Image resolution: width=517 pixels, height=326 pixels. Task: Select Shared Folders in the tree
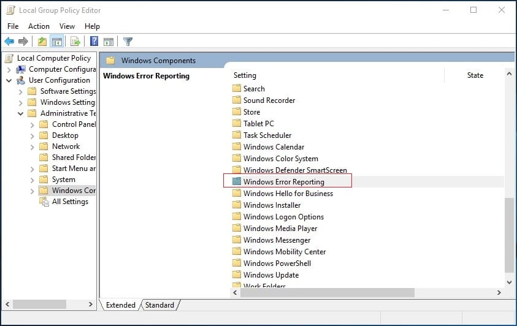74,157
